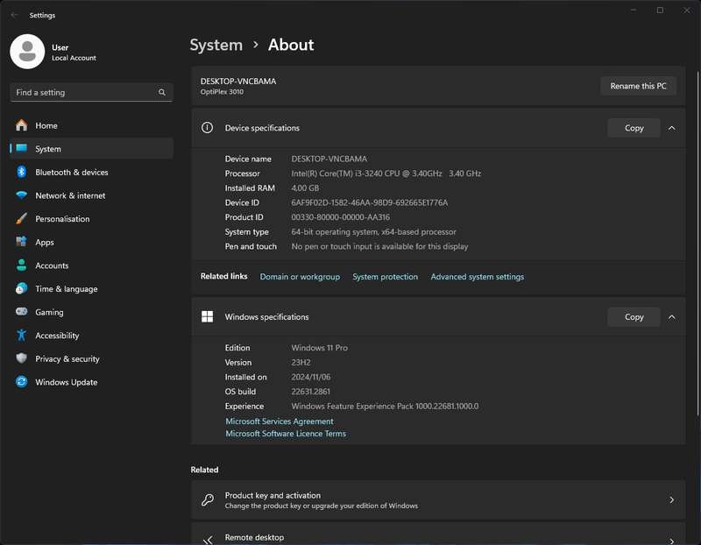Click the user avatar picture
Screen dimensions: 701x545
[27, 52]
